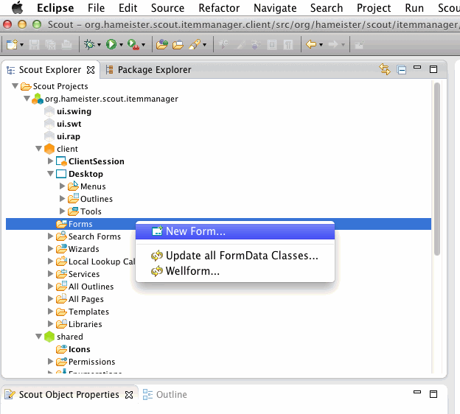
Task: Switch to the Outline tab
Action: [x=170, y=395]
